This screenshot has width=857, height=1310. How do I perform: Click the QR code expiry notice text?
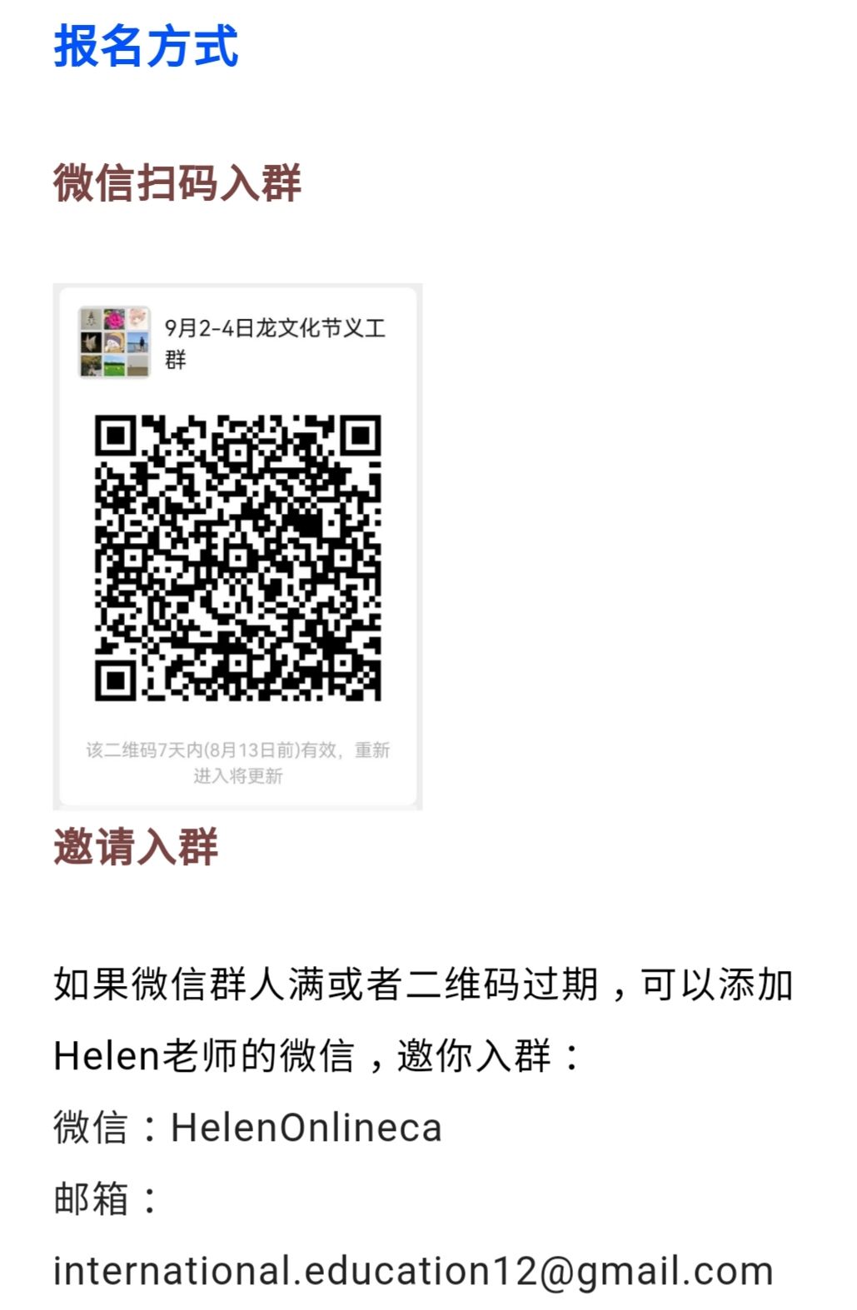(237, 763)
